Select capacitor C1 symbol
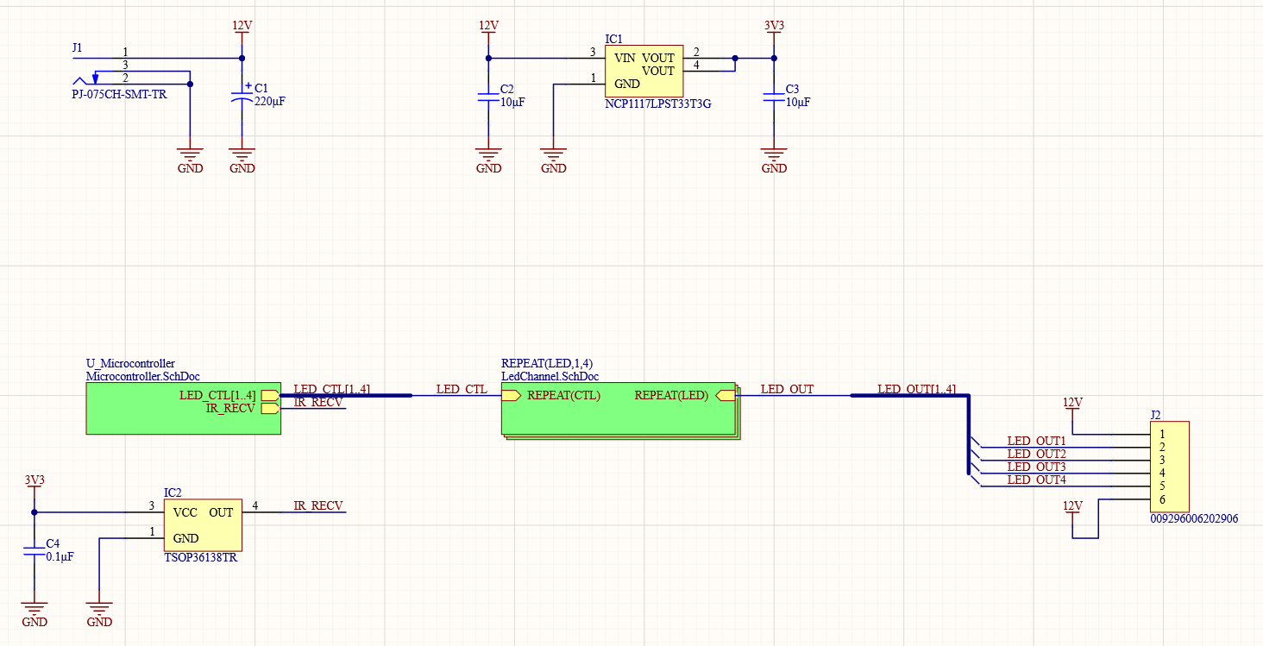 (242, 95)
